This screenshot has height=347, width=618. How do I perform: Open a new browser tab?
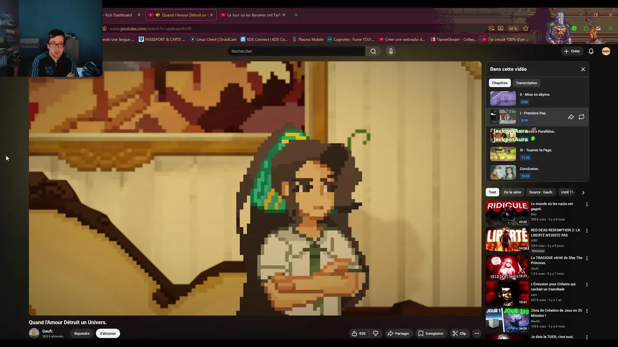295,15
